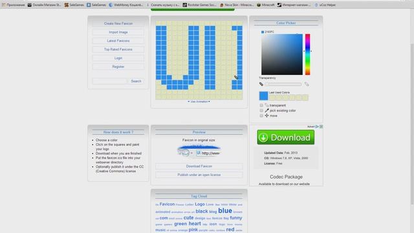Close the ad with the X icon
The width and height of the screenshot is (414, 233).
coord(321,127)
